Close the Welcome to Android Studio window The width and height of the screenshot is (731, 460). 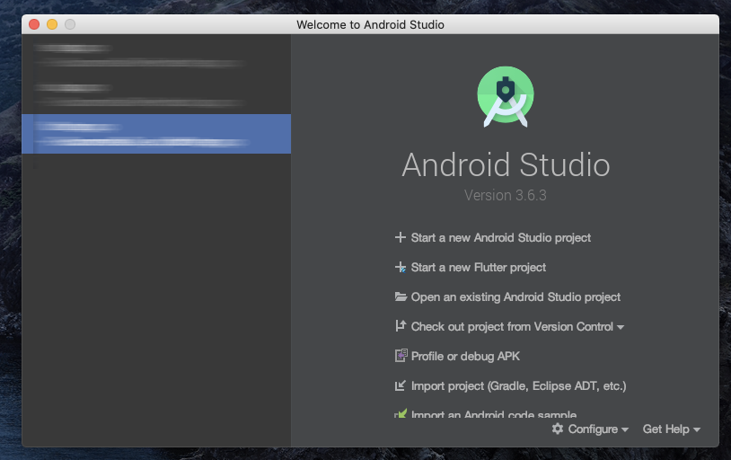coord(34,24)
